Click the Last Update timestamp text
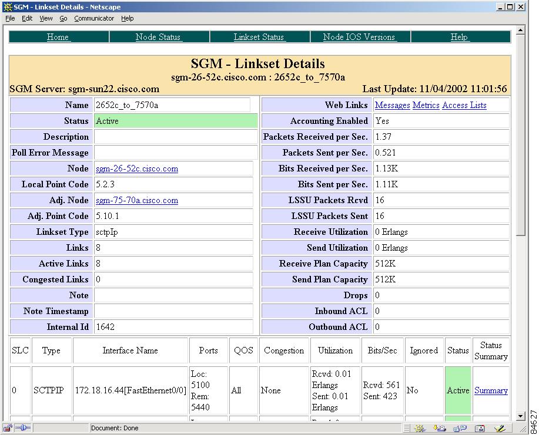 pos(434,89)
